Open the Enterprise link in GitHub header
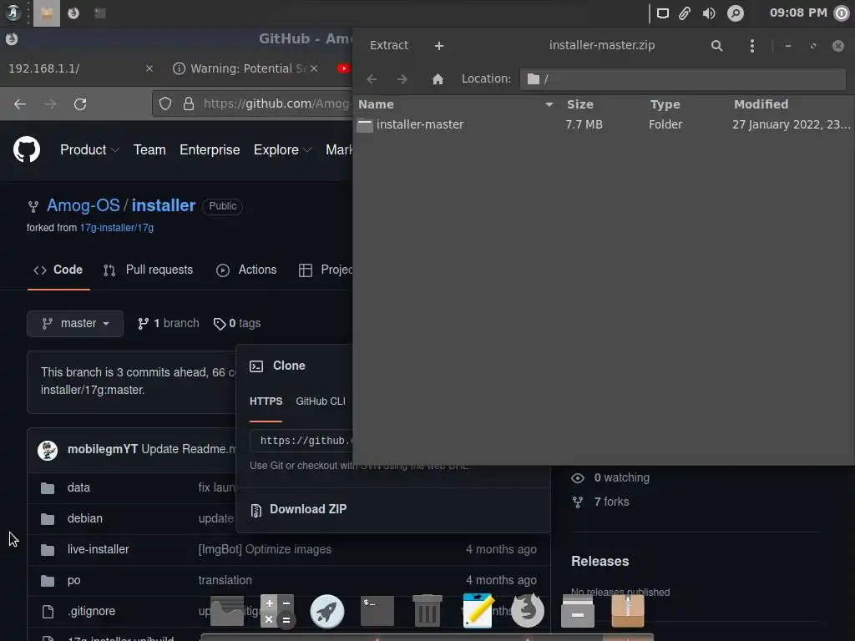The image size is (855, 641). tap(210, 150)
